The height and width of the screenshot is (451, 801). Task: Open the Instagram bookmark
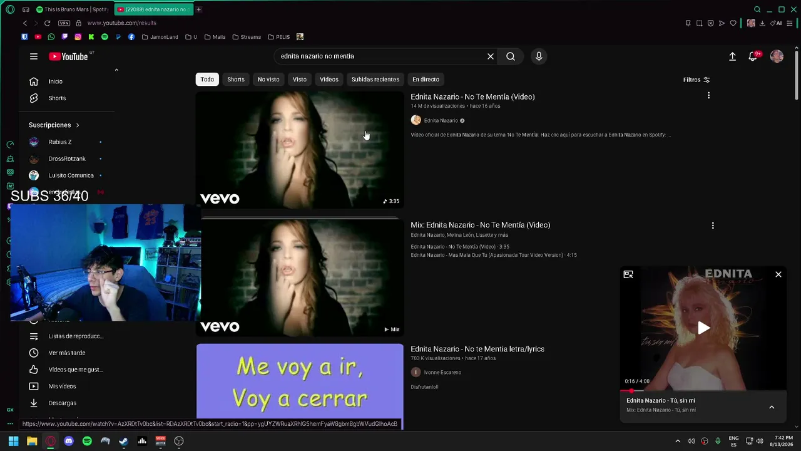click(78, 37)
